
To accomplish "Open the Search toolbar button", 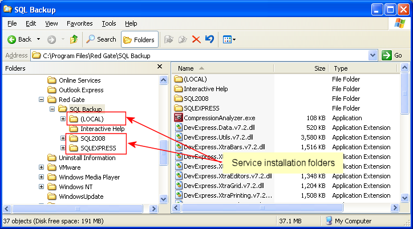I will 101,39.
